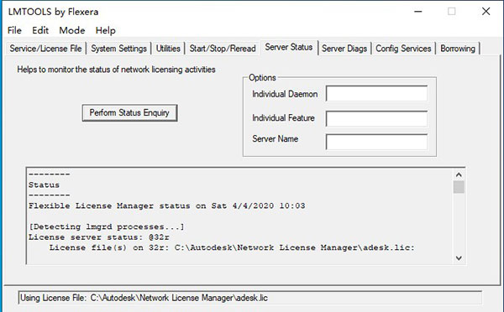Minimize the LMTOOLS window
Screen dimensions: 504x312
417,12
